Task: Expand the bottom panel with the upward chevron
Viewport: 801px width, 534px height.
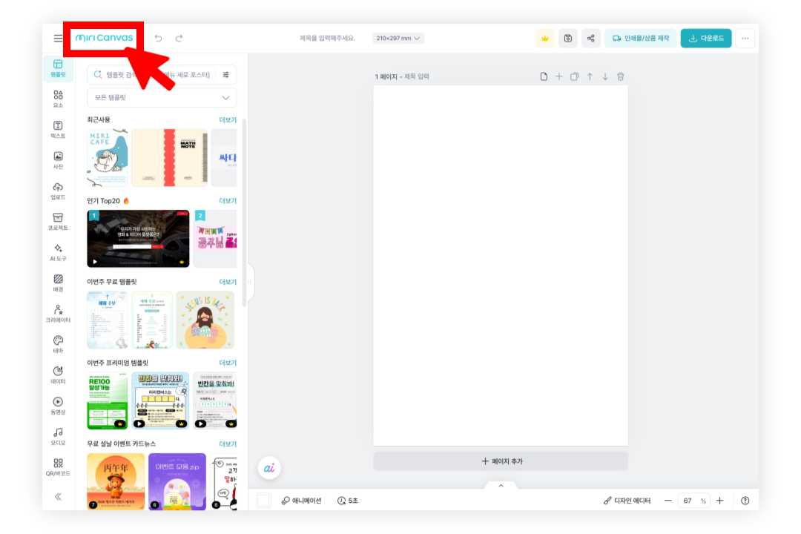Action: tap(501, 485)
